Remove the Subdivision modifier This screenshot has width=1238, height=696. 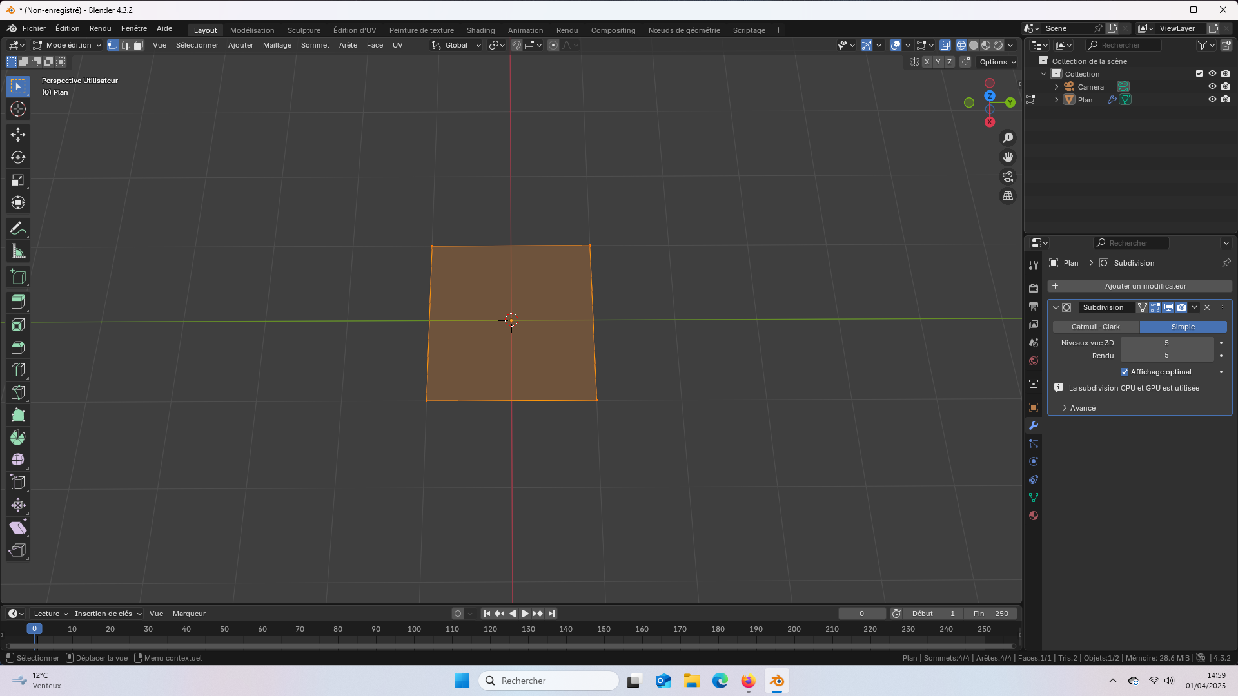point(1207,307)
